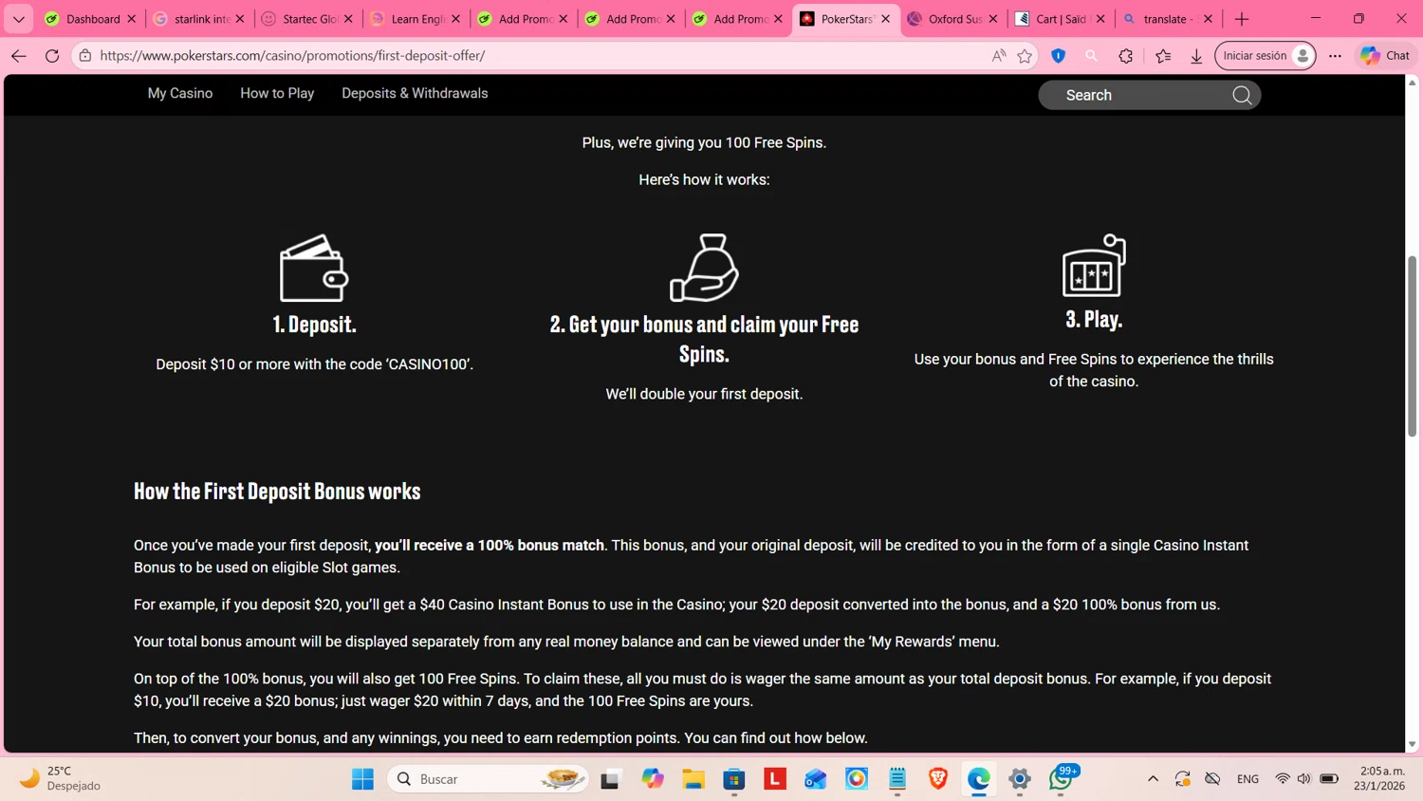Open volume tray icon
1423x801 pixels.
coord(1304,779)
